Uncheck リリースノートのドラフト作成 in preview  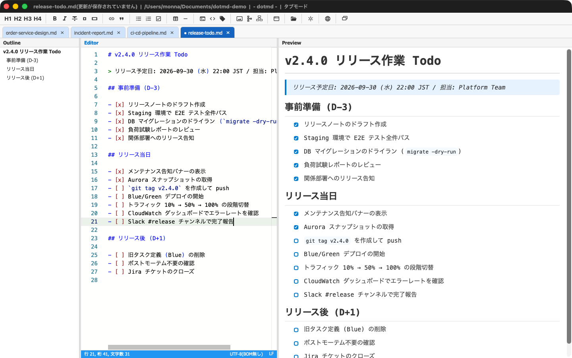(296, 125)
